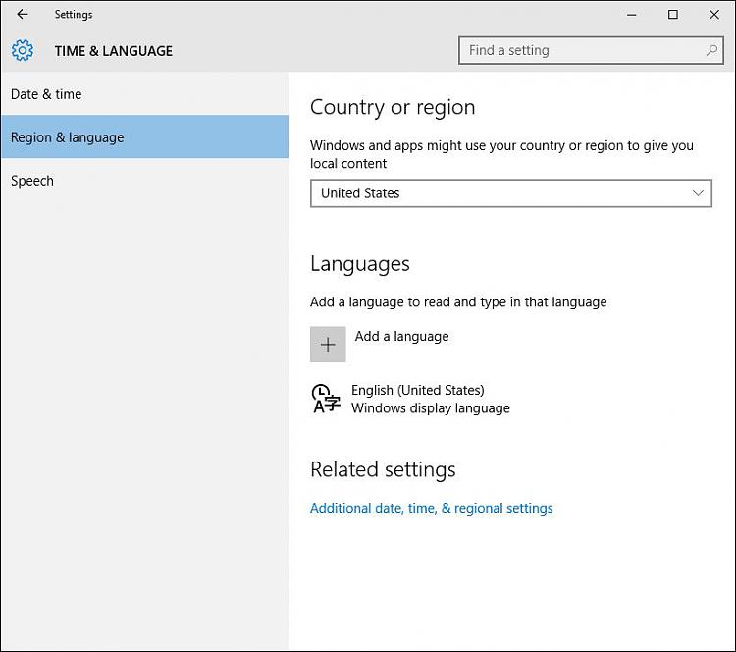Select the English (United States) language entry
The height and width of the screenshot is (652, 736).
[x=418, y=390]
